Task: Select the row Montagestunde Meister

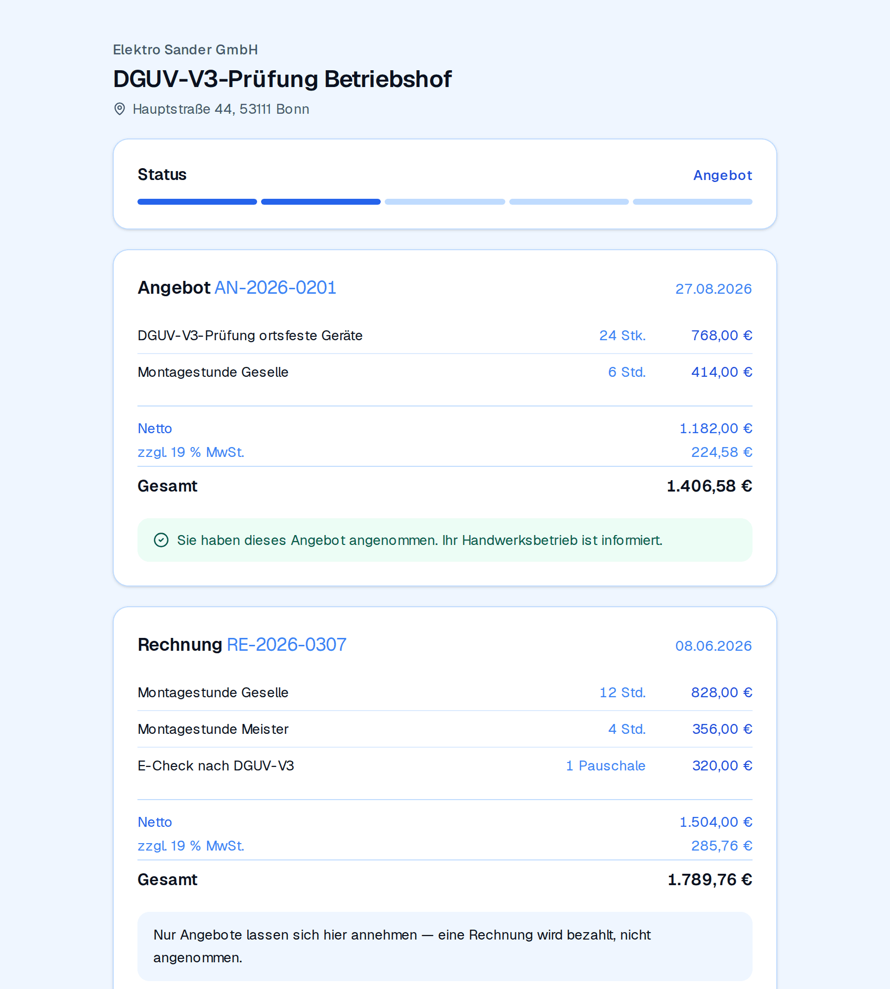Action: tap(445, 729)
